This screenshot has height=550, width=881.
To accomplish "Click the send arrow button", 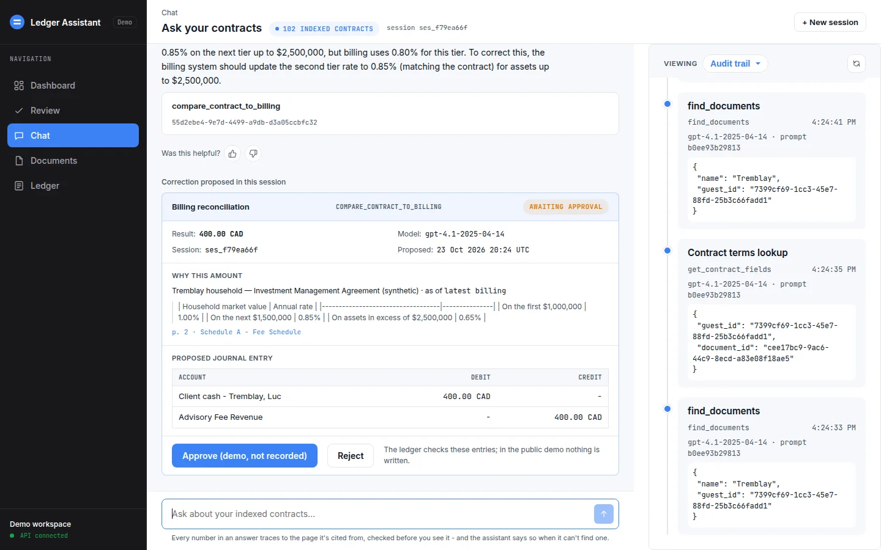I will (604, 514).
